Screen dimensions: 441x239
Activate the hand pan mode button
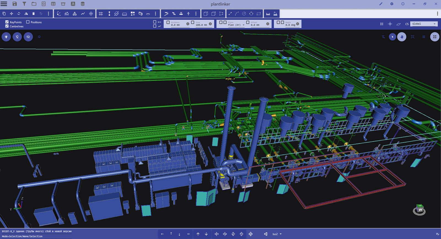(402, 37)
